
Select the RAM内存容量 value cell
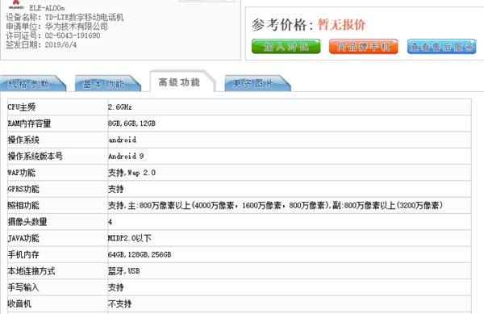290,124
